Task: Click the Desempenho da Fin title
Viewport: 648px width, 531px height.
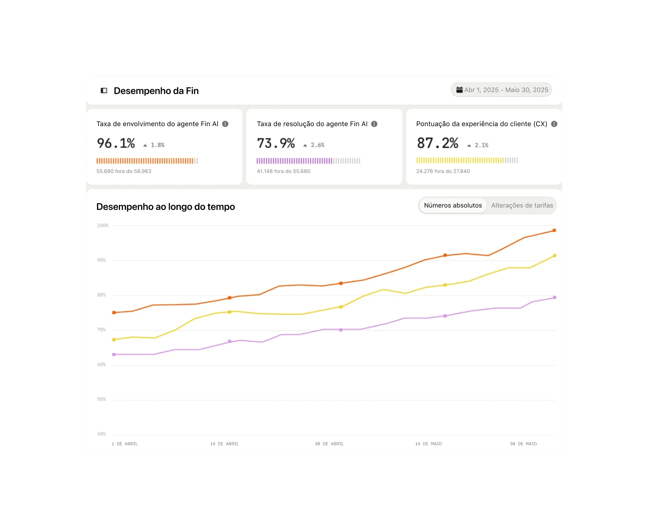Action: 156,91
